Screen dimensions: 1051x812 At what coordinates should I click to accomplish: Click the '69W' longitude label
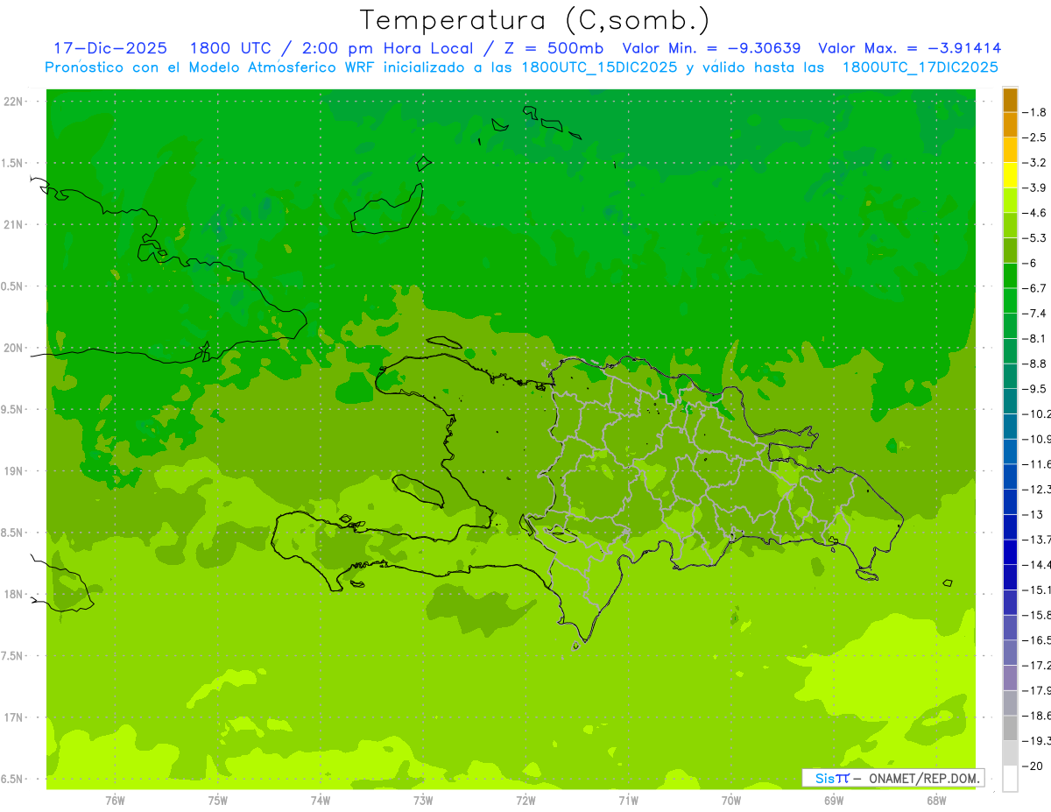pyautogui.click(x=834, y=799)
